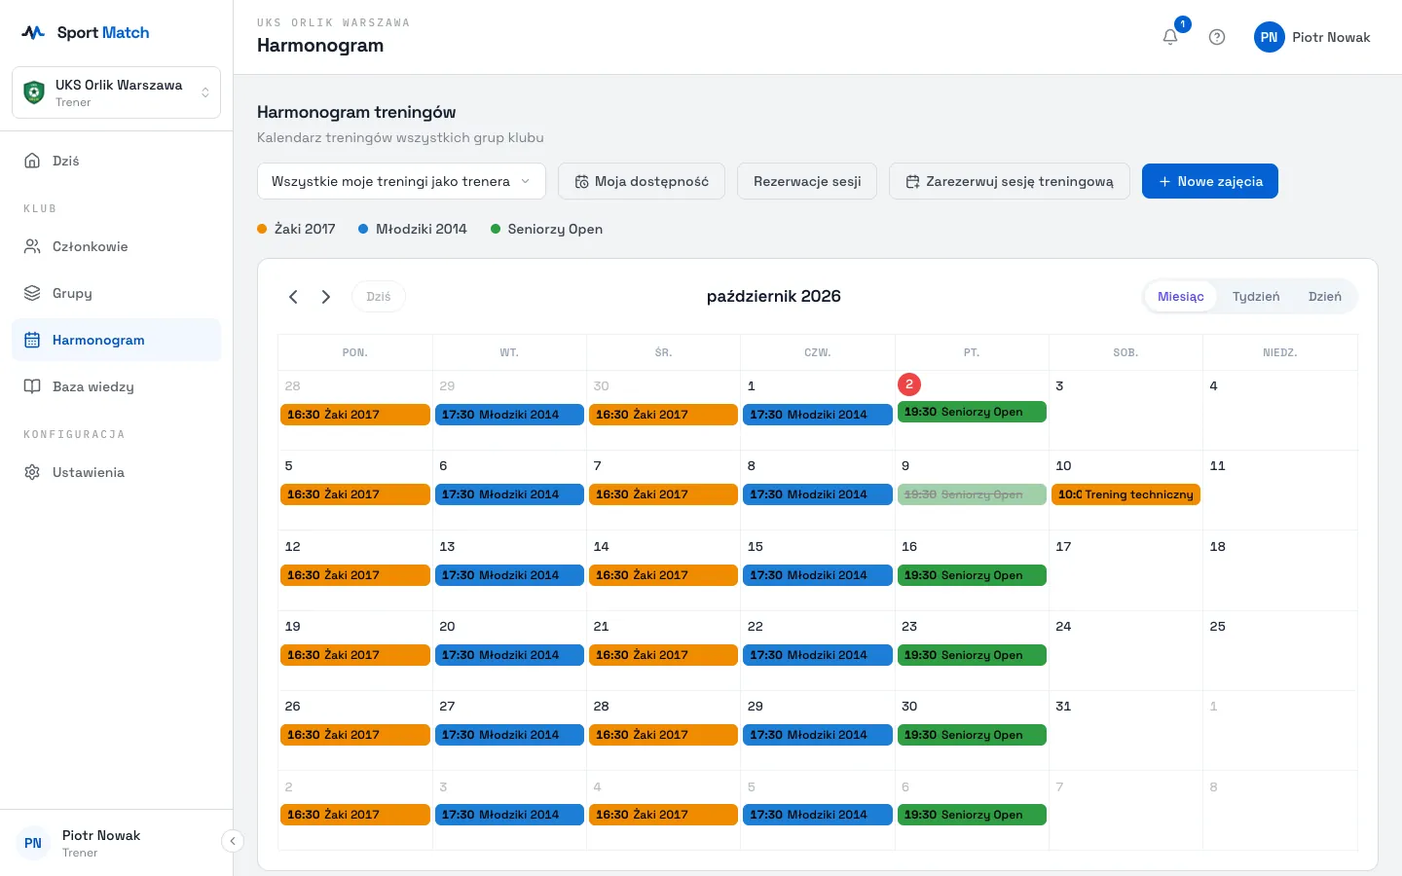Open the Seniorzy Open event on October 2
Viewport: 1402px width, 876px height.
(x=972, y=412)
